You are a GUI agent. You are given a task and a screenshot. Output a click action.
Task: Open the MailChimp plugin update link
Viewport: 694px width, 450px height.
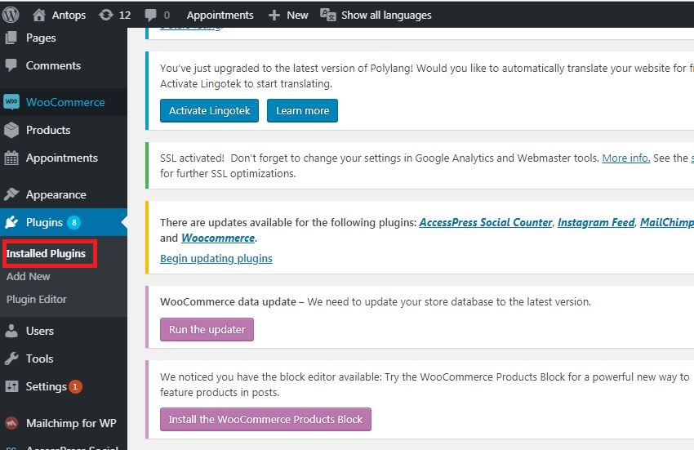[666, 222]
